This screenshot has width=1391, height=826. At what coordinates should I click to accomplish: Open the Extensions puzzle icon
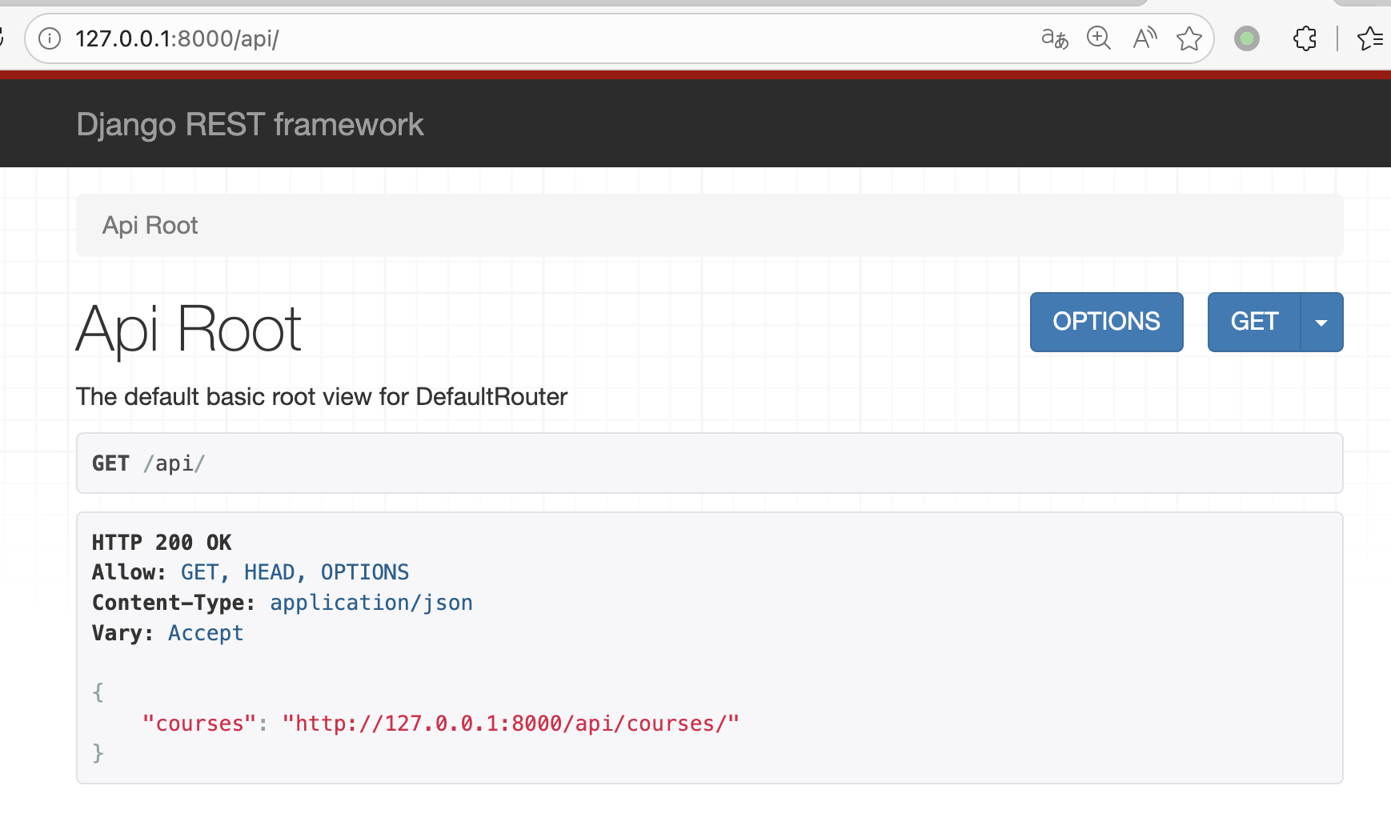coord(1305,38)
